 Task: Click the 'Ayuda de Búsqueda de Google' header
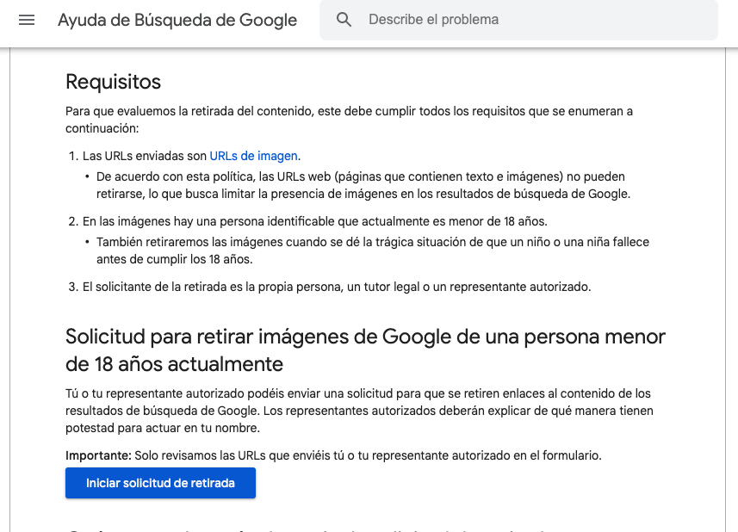click(177, 20)
